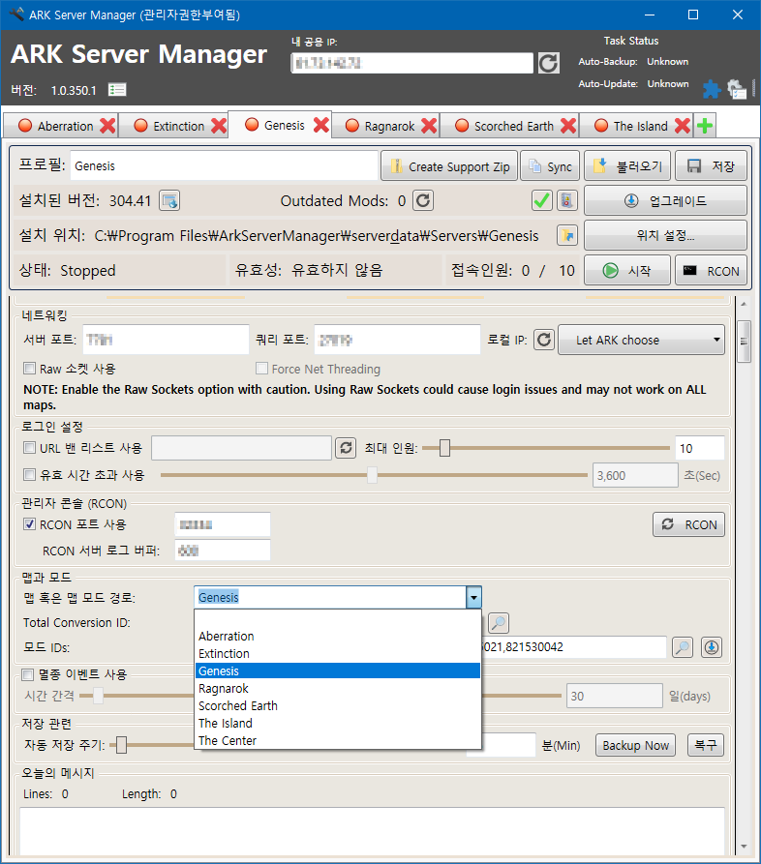Click the message of the day text area
Viewport: 761px width, 864px height.
(x=372, y=831)
